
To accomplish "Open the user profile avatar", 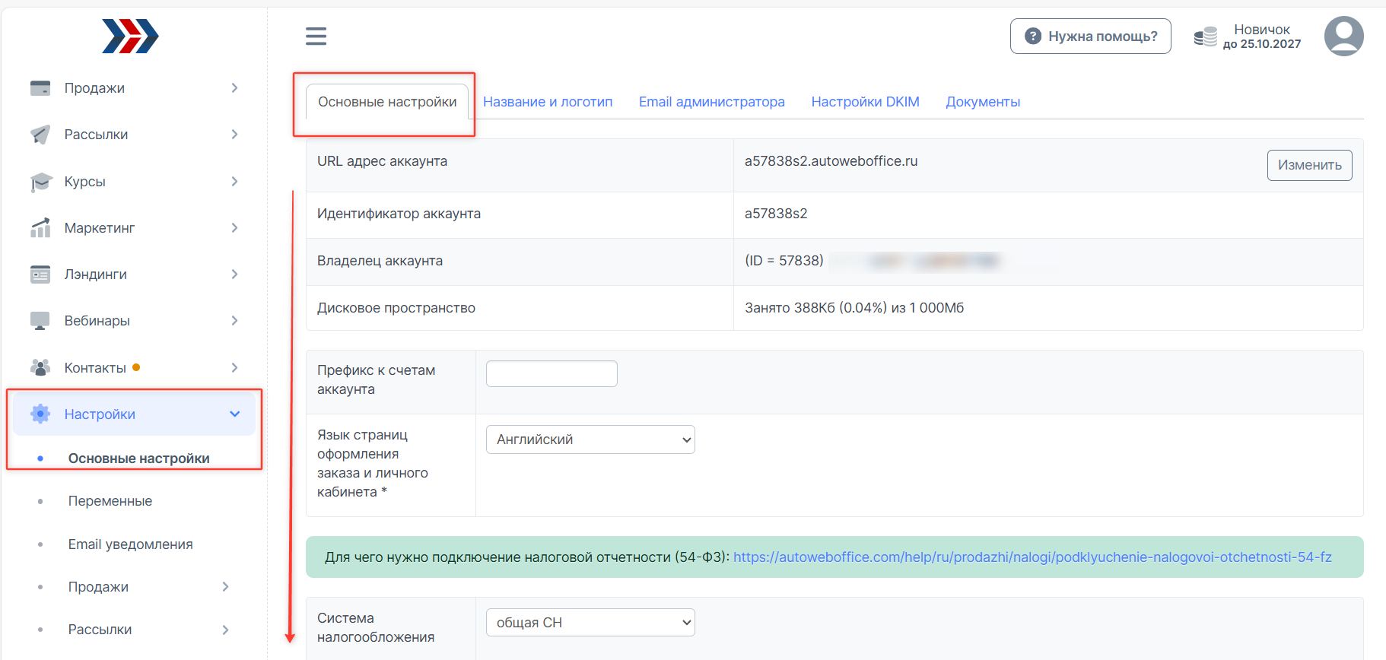I will point(1343,36).
